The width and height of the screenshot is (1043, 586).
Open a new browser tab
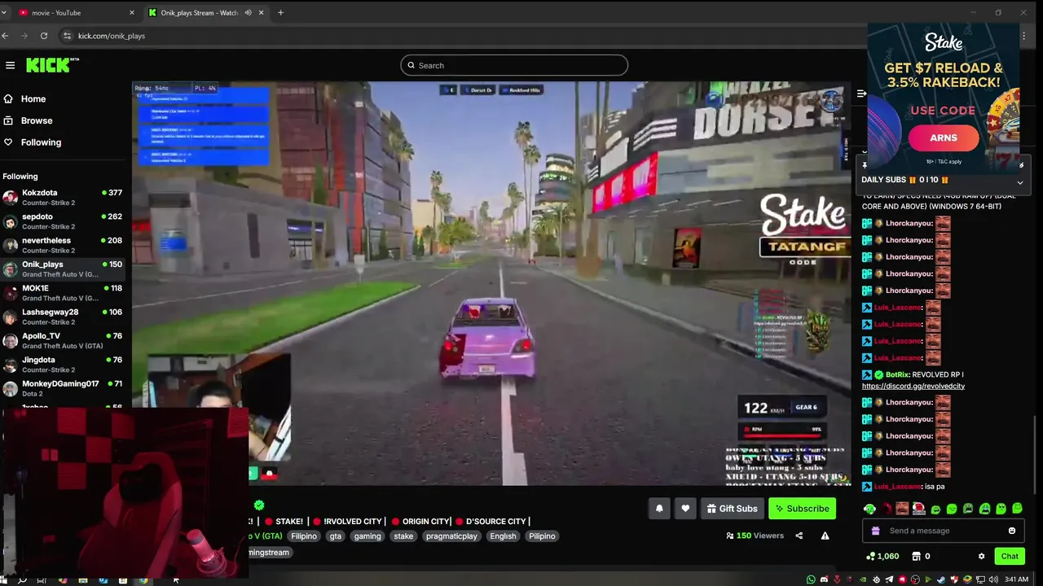click(280, 13)
